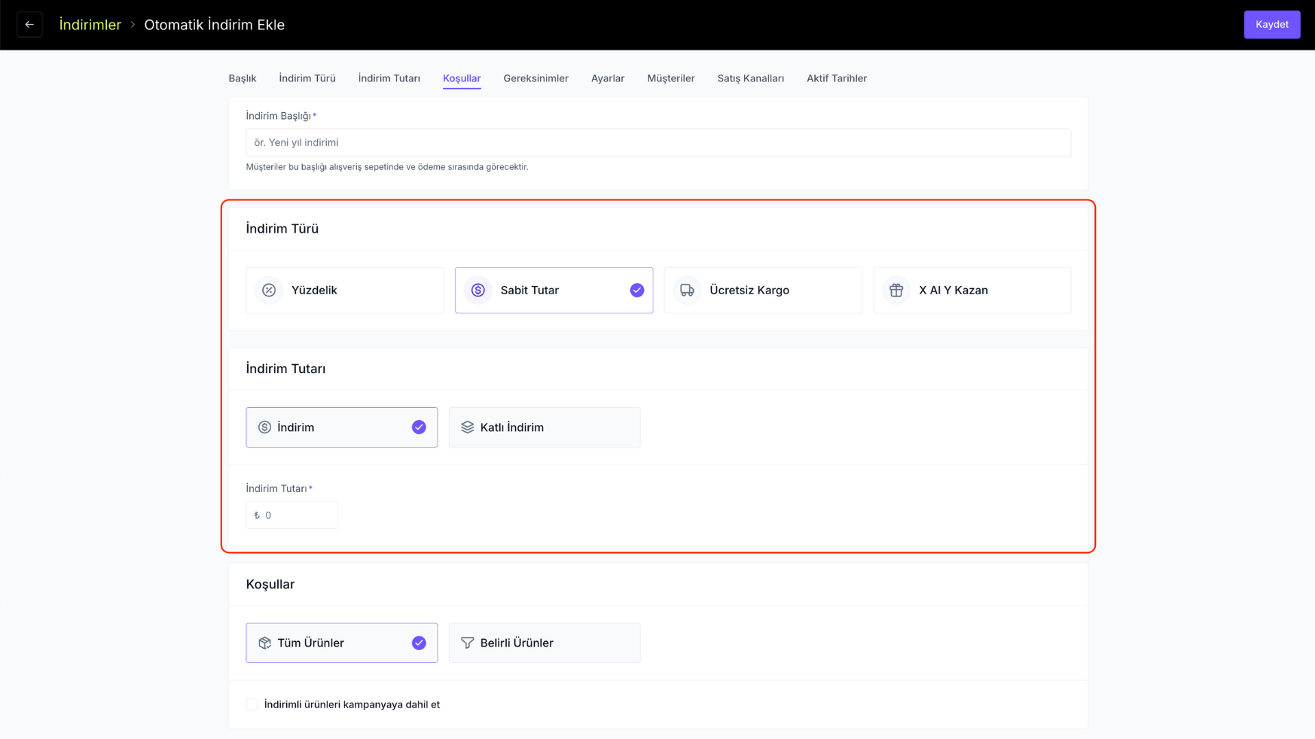Open the Aktif Tarihler tab
Viewport: 1315px width, 739px height.
click(x=836, y=78)
